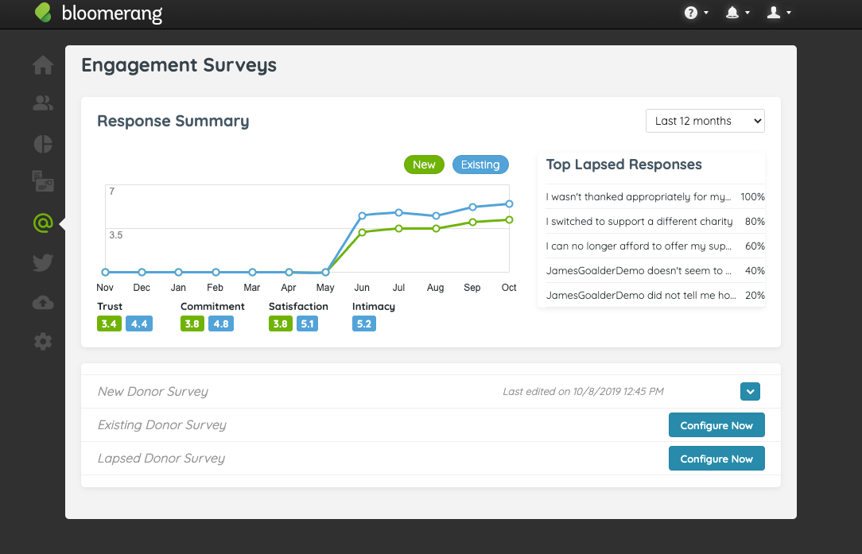This screenshot has width=862, height=554.
Task: Select 'JamesGoalderDemo doesn't seem to' response row
Action: click(655, 270)
